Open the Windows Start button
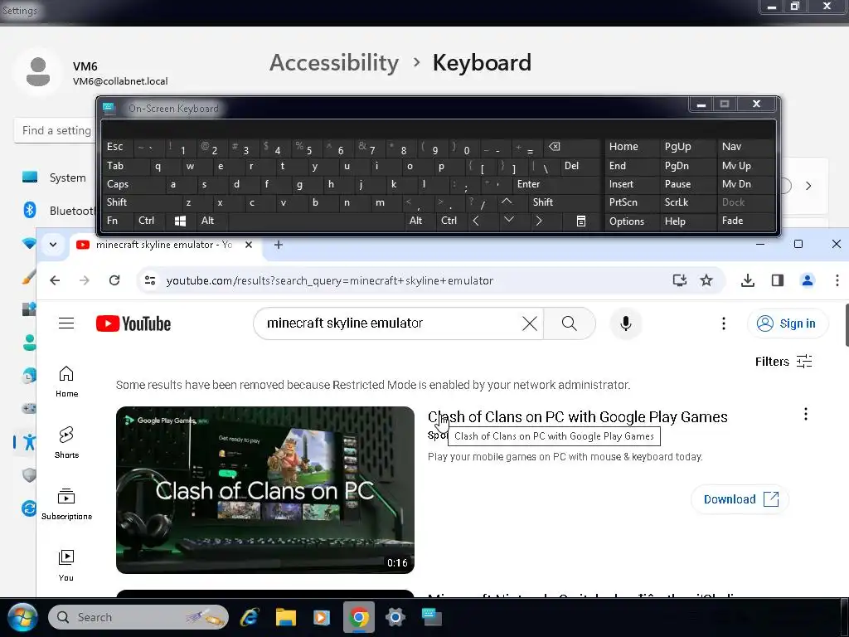This screenshot has width=849, height=637. 22,617
